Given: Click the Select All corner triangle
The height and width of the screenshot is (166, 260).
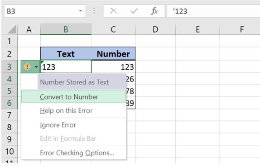Looking at the screenshot, I should 12,29.
